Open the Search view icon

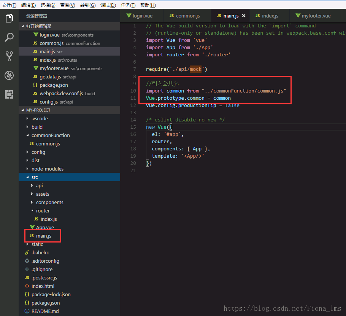(x=9, y=37)
